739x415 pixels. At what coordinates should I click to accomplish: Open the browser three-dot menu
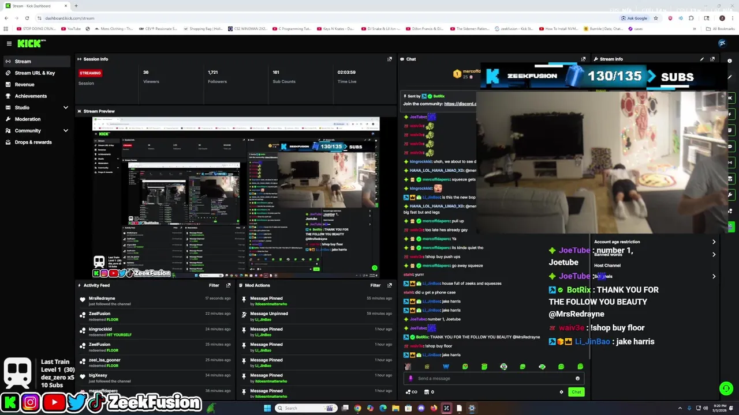[x=732, y=18]
